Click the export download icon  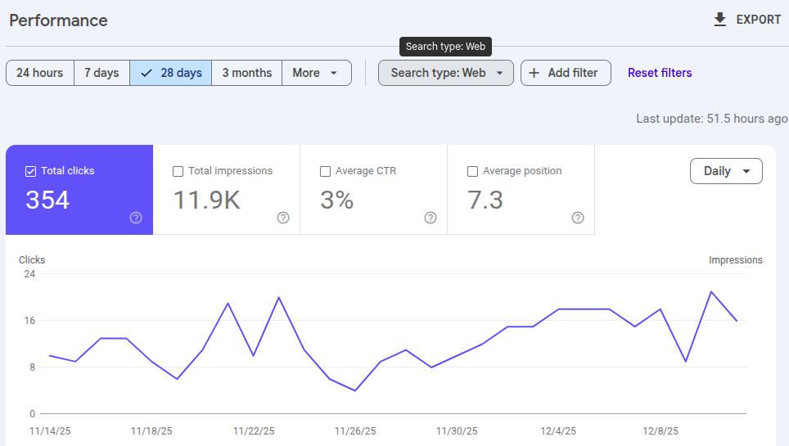(x=720, y=20)
